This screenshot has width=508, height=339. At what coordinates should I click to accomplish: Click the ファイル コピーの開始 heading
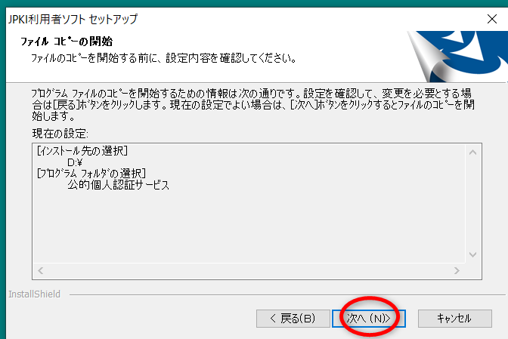(x=67, y=42)
